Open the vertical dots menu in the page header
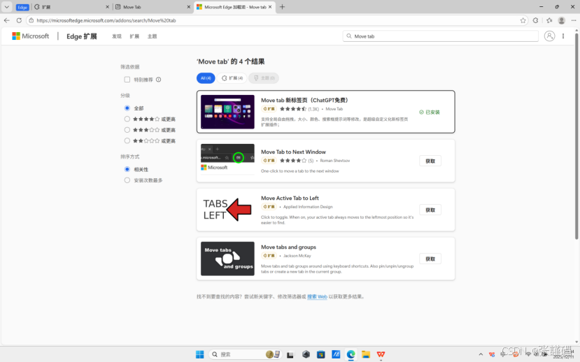This screenshot has width=580, height=362. (x=563, y=36)
